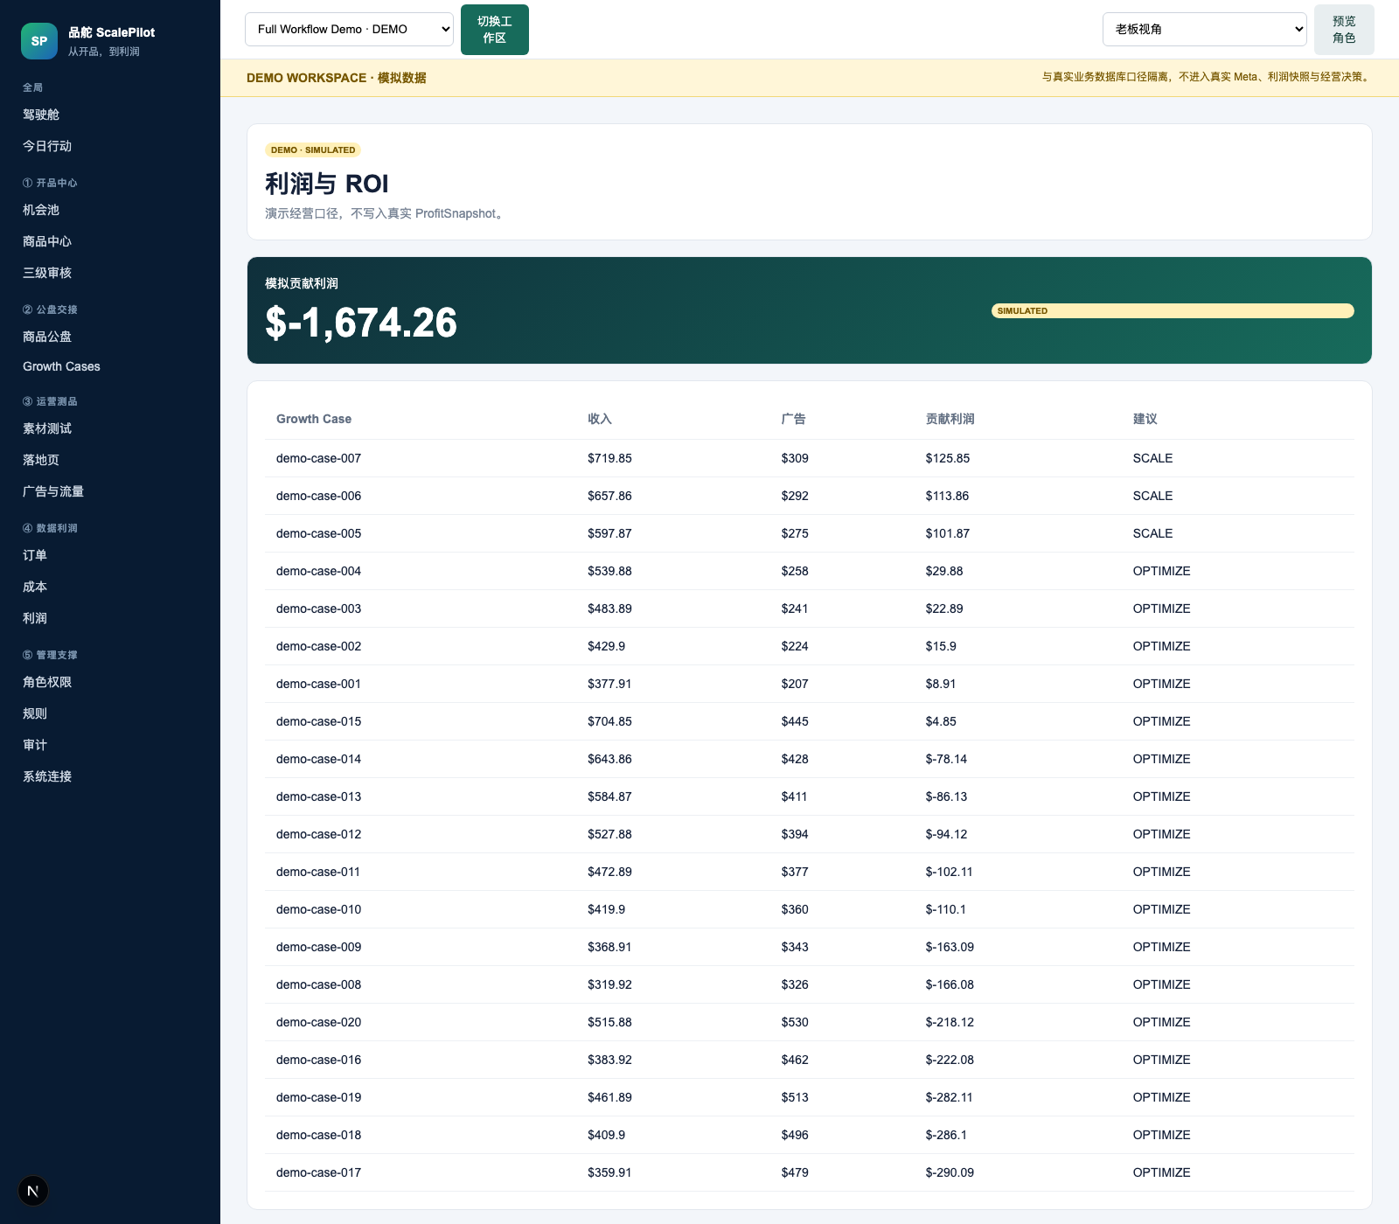
Task: Click the 预览角色 button
Action: tap(1344, 30)
